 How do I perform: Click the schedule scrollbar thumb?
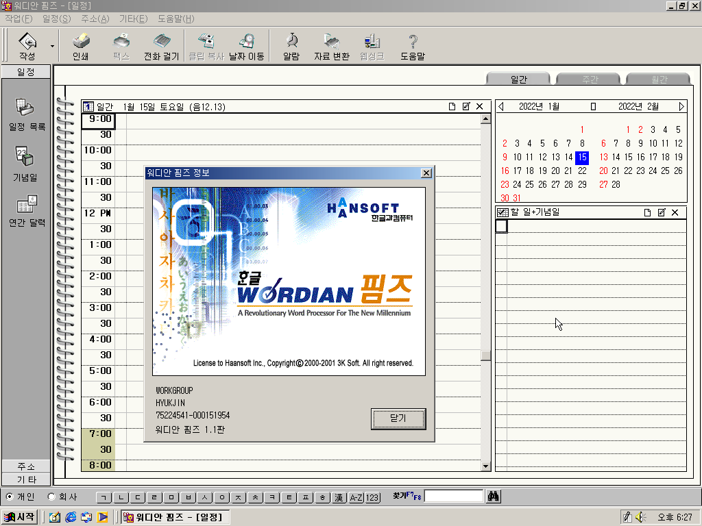[486, 355]
